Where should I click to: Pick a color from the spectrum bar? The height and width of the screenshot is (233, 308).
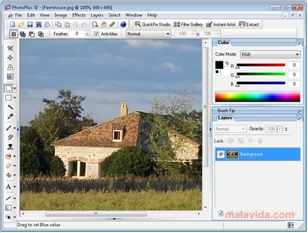pyautogui.click(x=258, y=96)
